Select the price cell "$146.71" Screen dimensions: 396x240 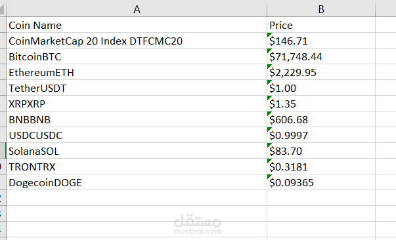pyautogui.click(x=321, y=41)
